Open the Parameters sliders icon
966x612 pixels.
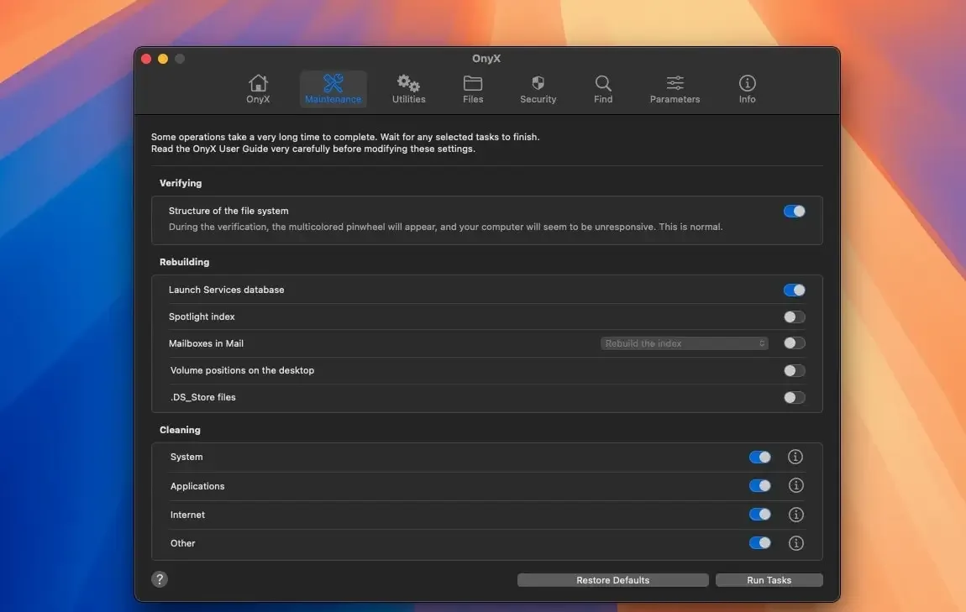(675, 83)
